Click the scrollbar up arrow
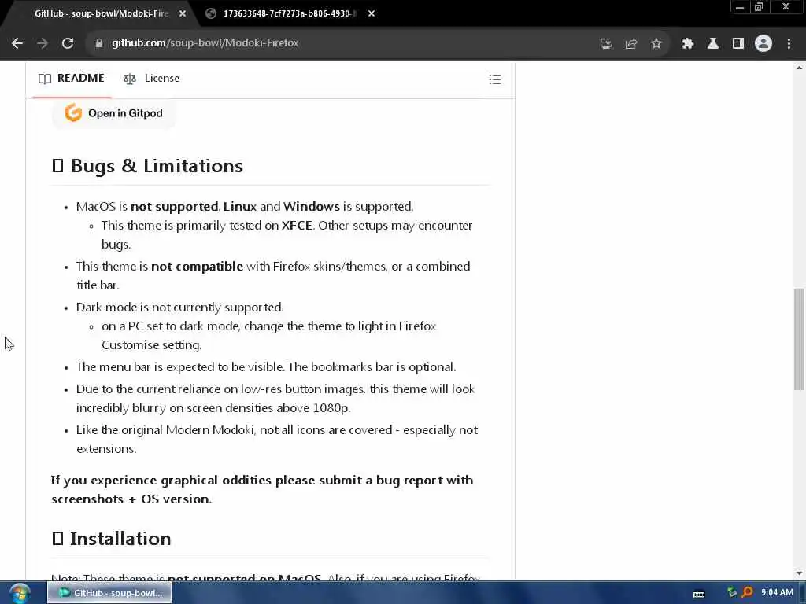 [799, 67]
